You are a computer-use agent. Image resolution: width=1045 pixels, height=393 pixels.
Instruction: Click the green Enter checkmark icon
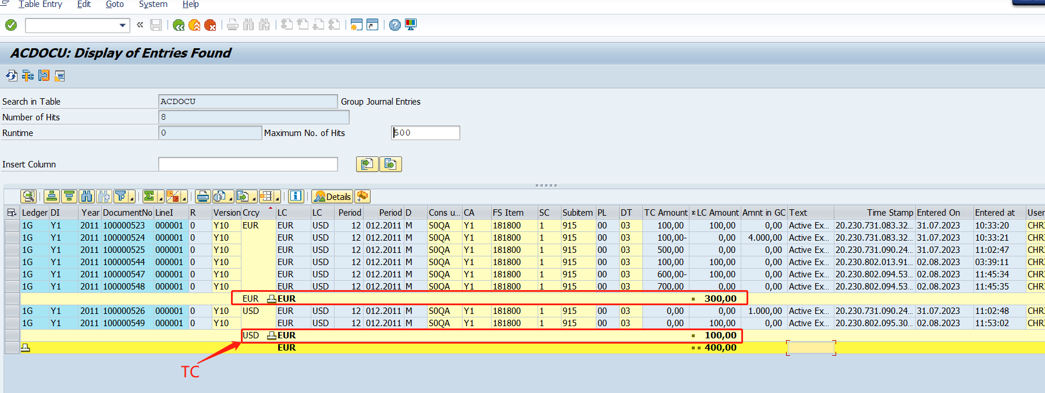click(x=11, y=25)
